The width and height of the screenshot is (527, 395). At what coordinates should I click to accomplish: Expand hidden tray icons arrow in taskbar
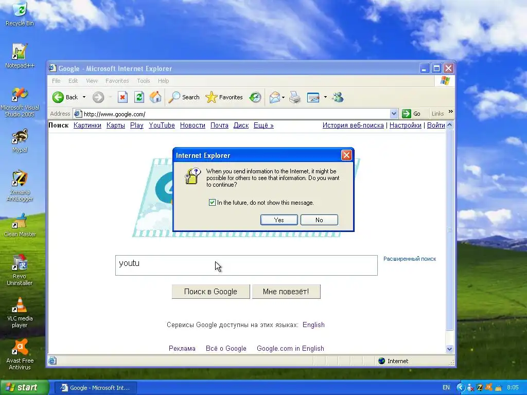coord(461,388)
